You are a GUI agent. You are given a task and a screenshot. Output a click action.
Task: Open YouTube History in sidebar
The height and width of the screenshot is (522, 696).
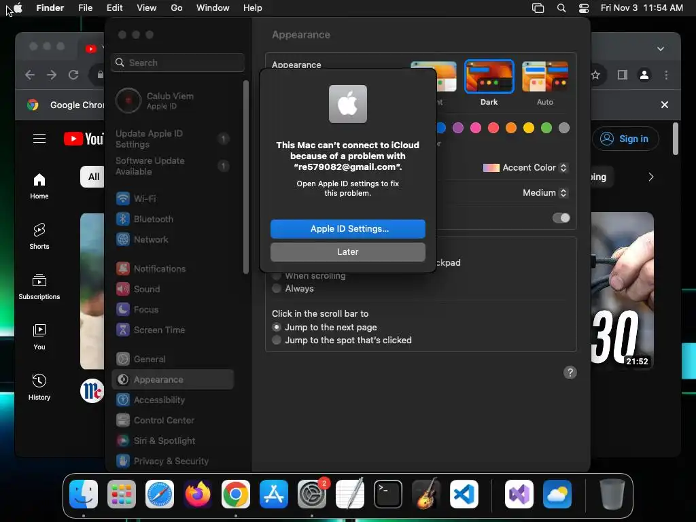tap(39, 387)
